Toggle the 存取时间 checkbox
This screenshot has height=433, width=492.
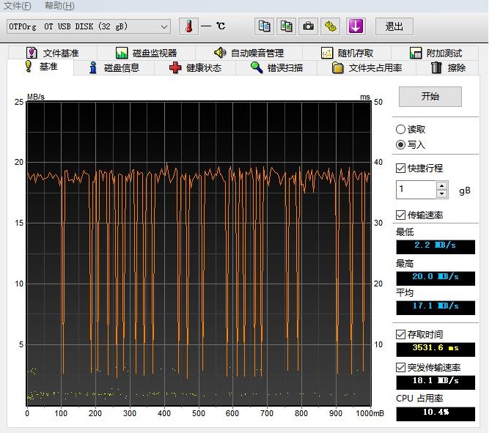(x=400, y=334)
